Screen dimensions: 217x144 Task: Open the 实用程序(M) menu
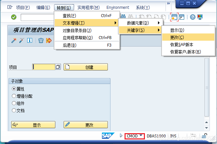pyautogui.click(x=89, y=8)
